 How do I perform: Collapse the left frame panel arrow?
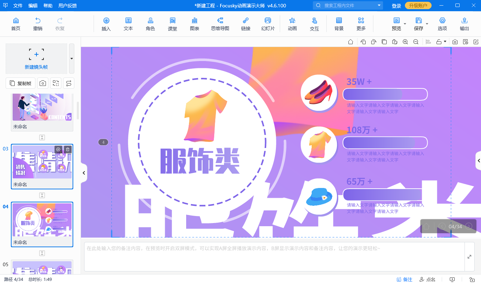[84, 173]
